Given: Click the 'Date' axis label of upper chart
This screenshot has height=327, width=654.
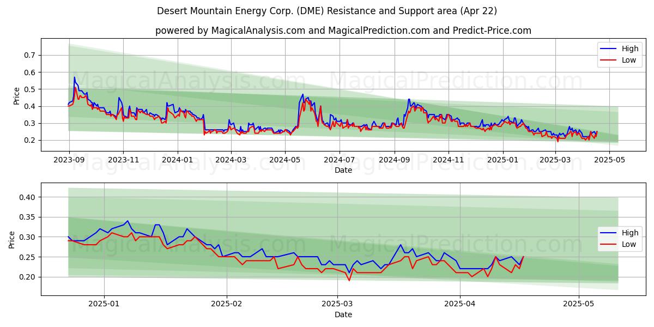Looking at the screenshot, I should [x=343, y=171].
